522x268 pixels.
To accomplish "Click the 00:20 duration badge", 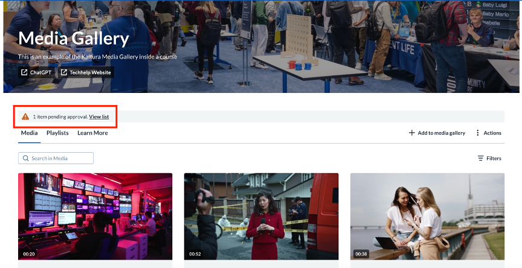I will [x=28, y=254].
